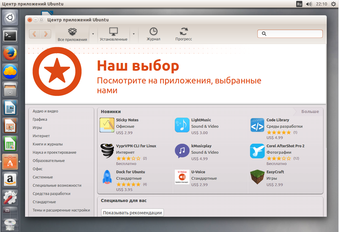Open the Code Library title link

click(x=278, y=120)
